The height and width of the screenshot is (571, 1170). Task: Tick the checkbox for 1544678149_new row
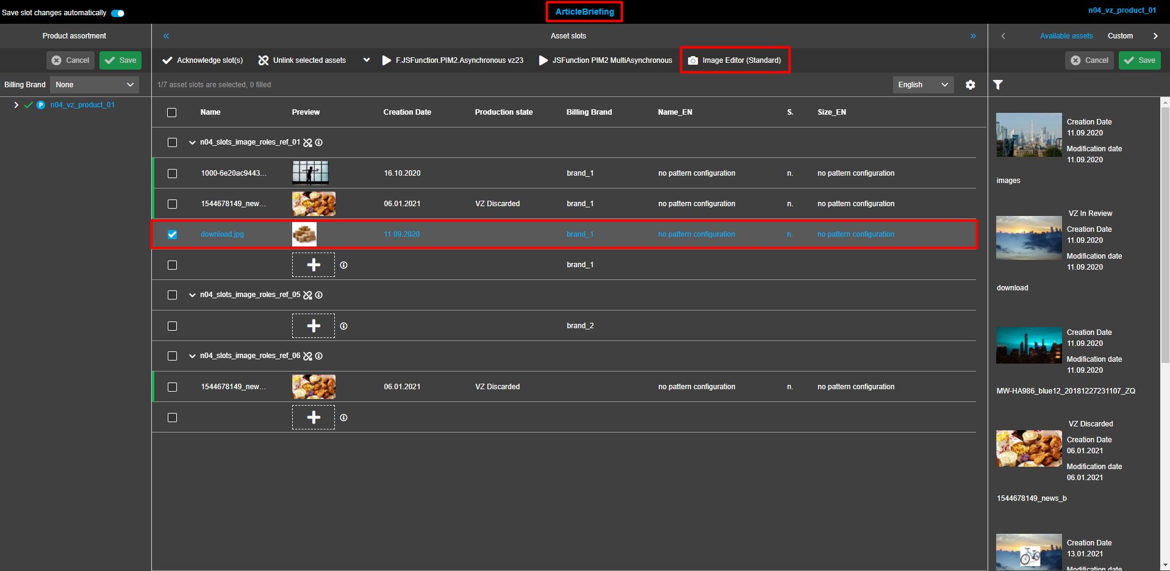(172, 204)
